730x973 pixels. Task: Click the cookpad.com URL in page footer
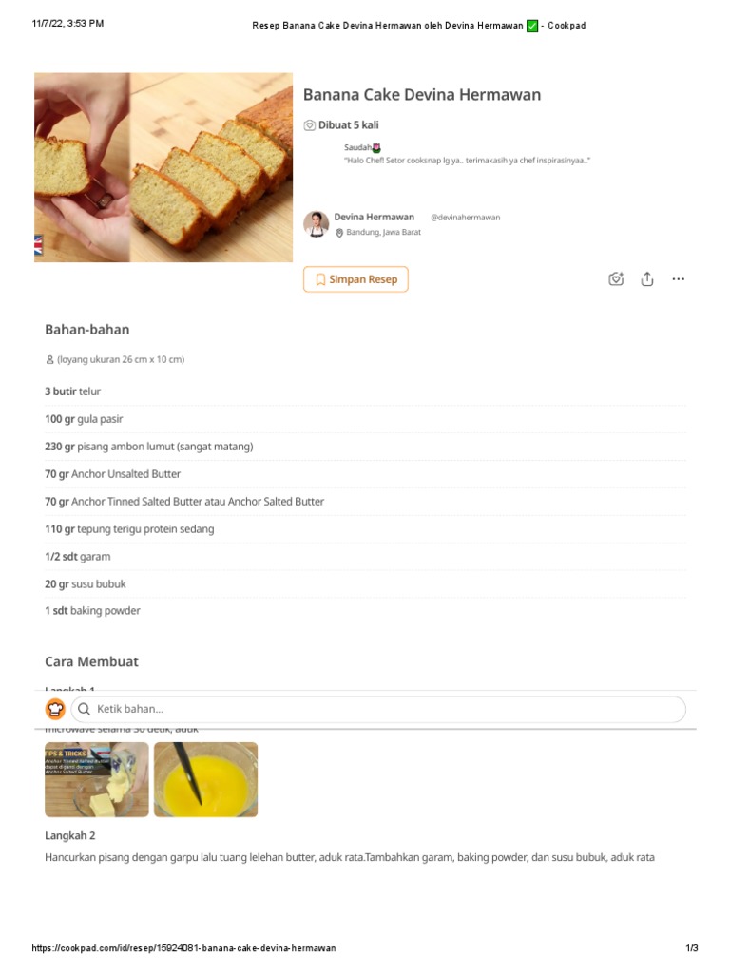[183, 948]
